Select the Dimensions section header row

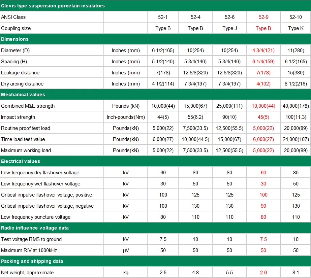[156, 39]
